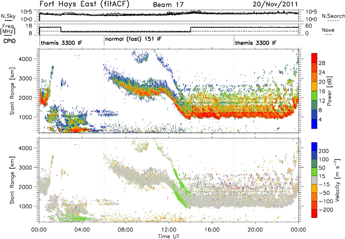Image resolution: width=345 pixels, height=239 pixels.
Task: Click the "themis 3300 IF" label starting at 18:00
Action: point(256,43)
